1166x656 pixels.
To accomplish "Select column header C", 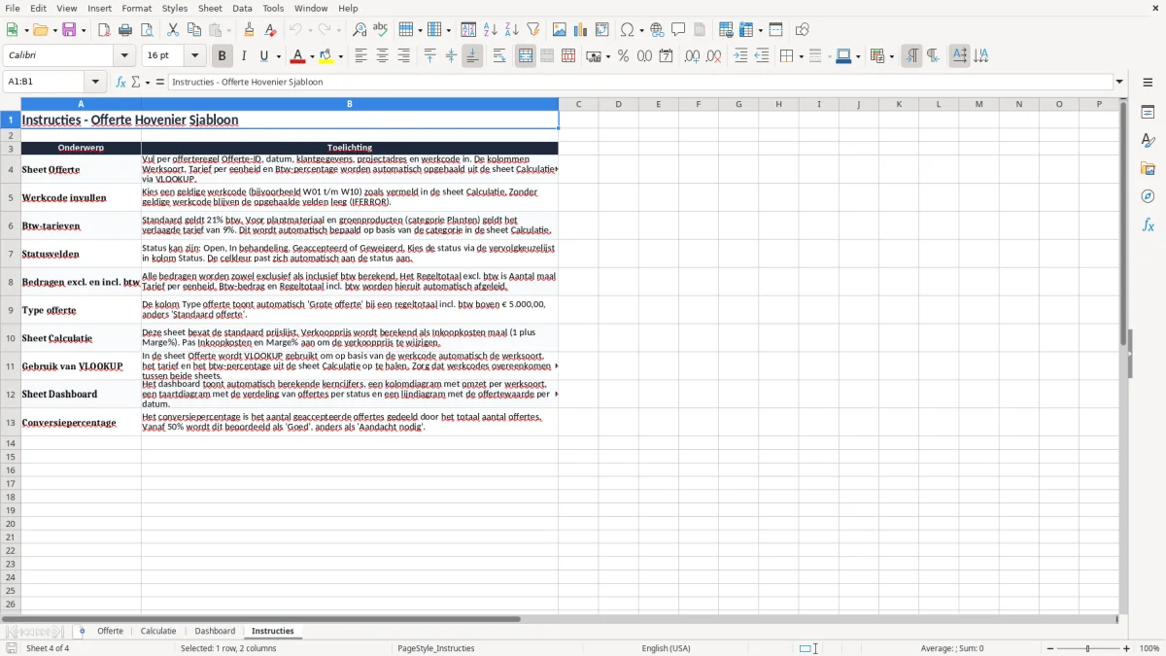I will click(x=578, y=104).
